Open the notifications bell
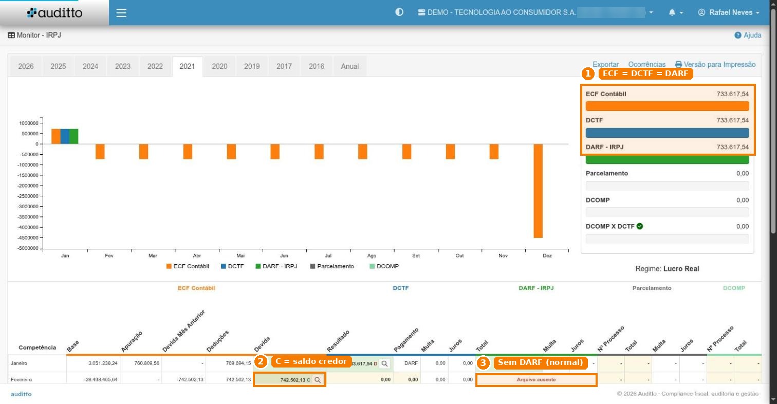This screenshot has height=404, width=777. [672, 12]
